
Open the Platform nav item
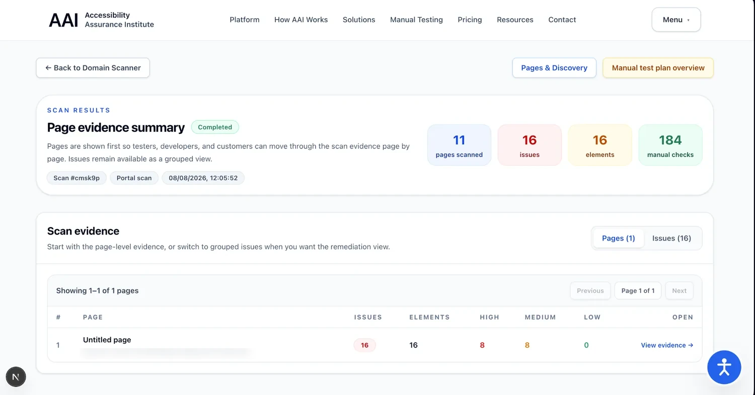point(245,20)
